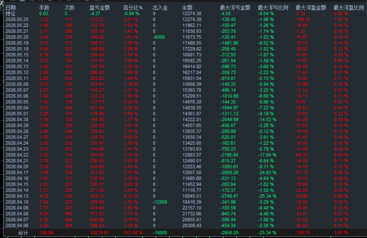Click the -6000 withdrawal value
Screen dimensions: 367x238
tap(159, 37)
